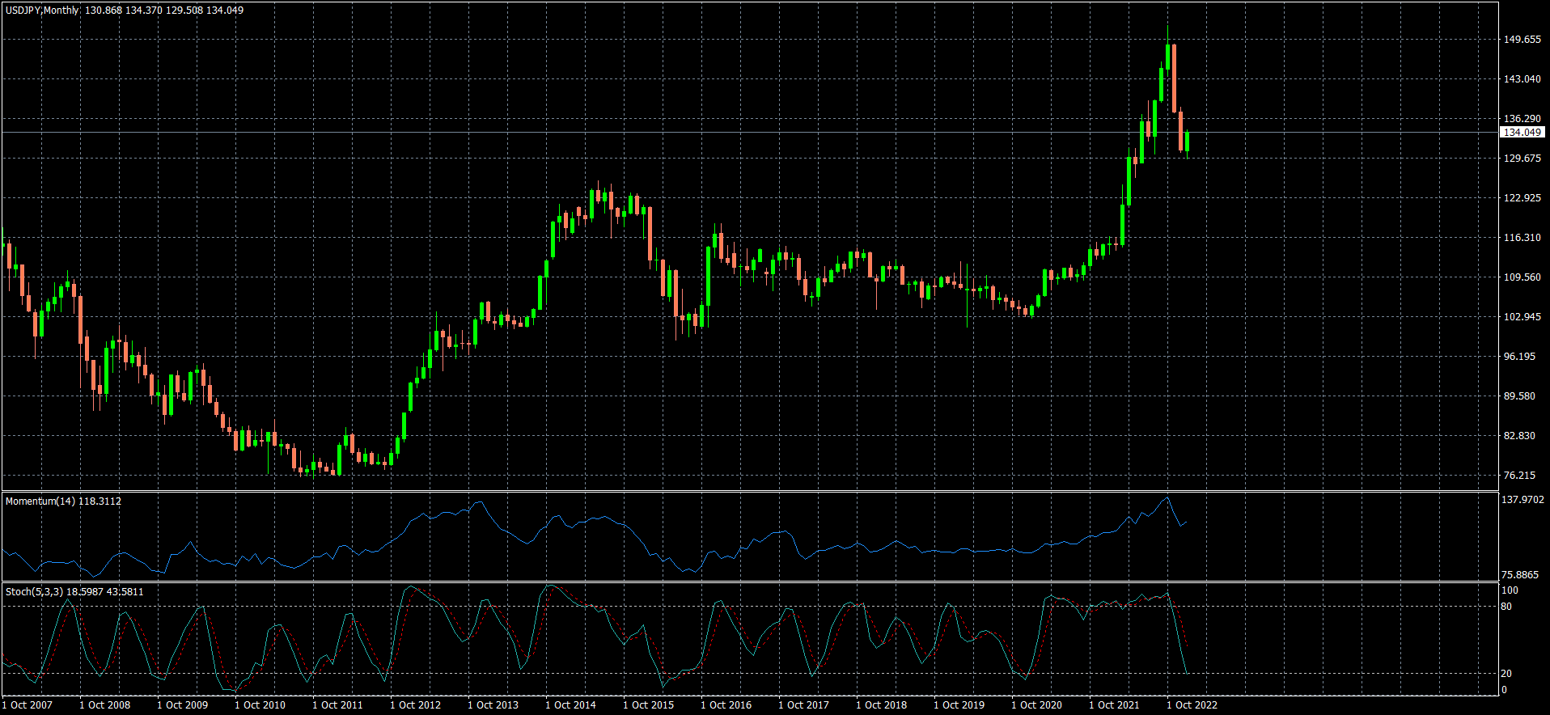Image resolution: width=1550 pixels, height=715 pixels.
Task: Click the 100 level on Stochastic scale
Action: [x=1510, y=591]
